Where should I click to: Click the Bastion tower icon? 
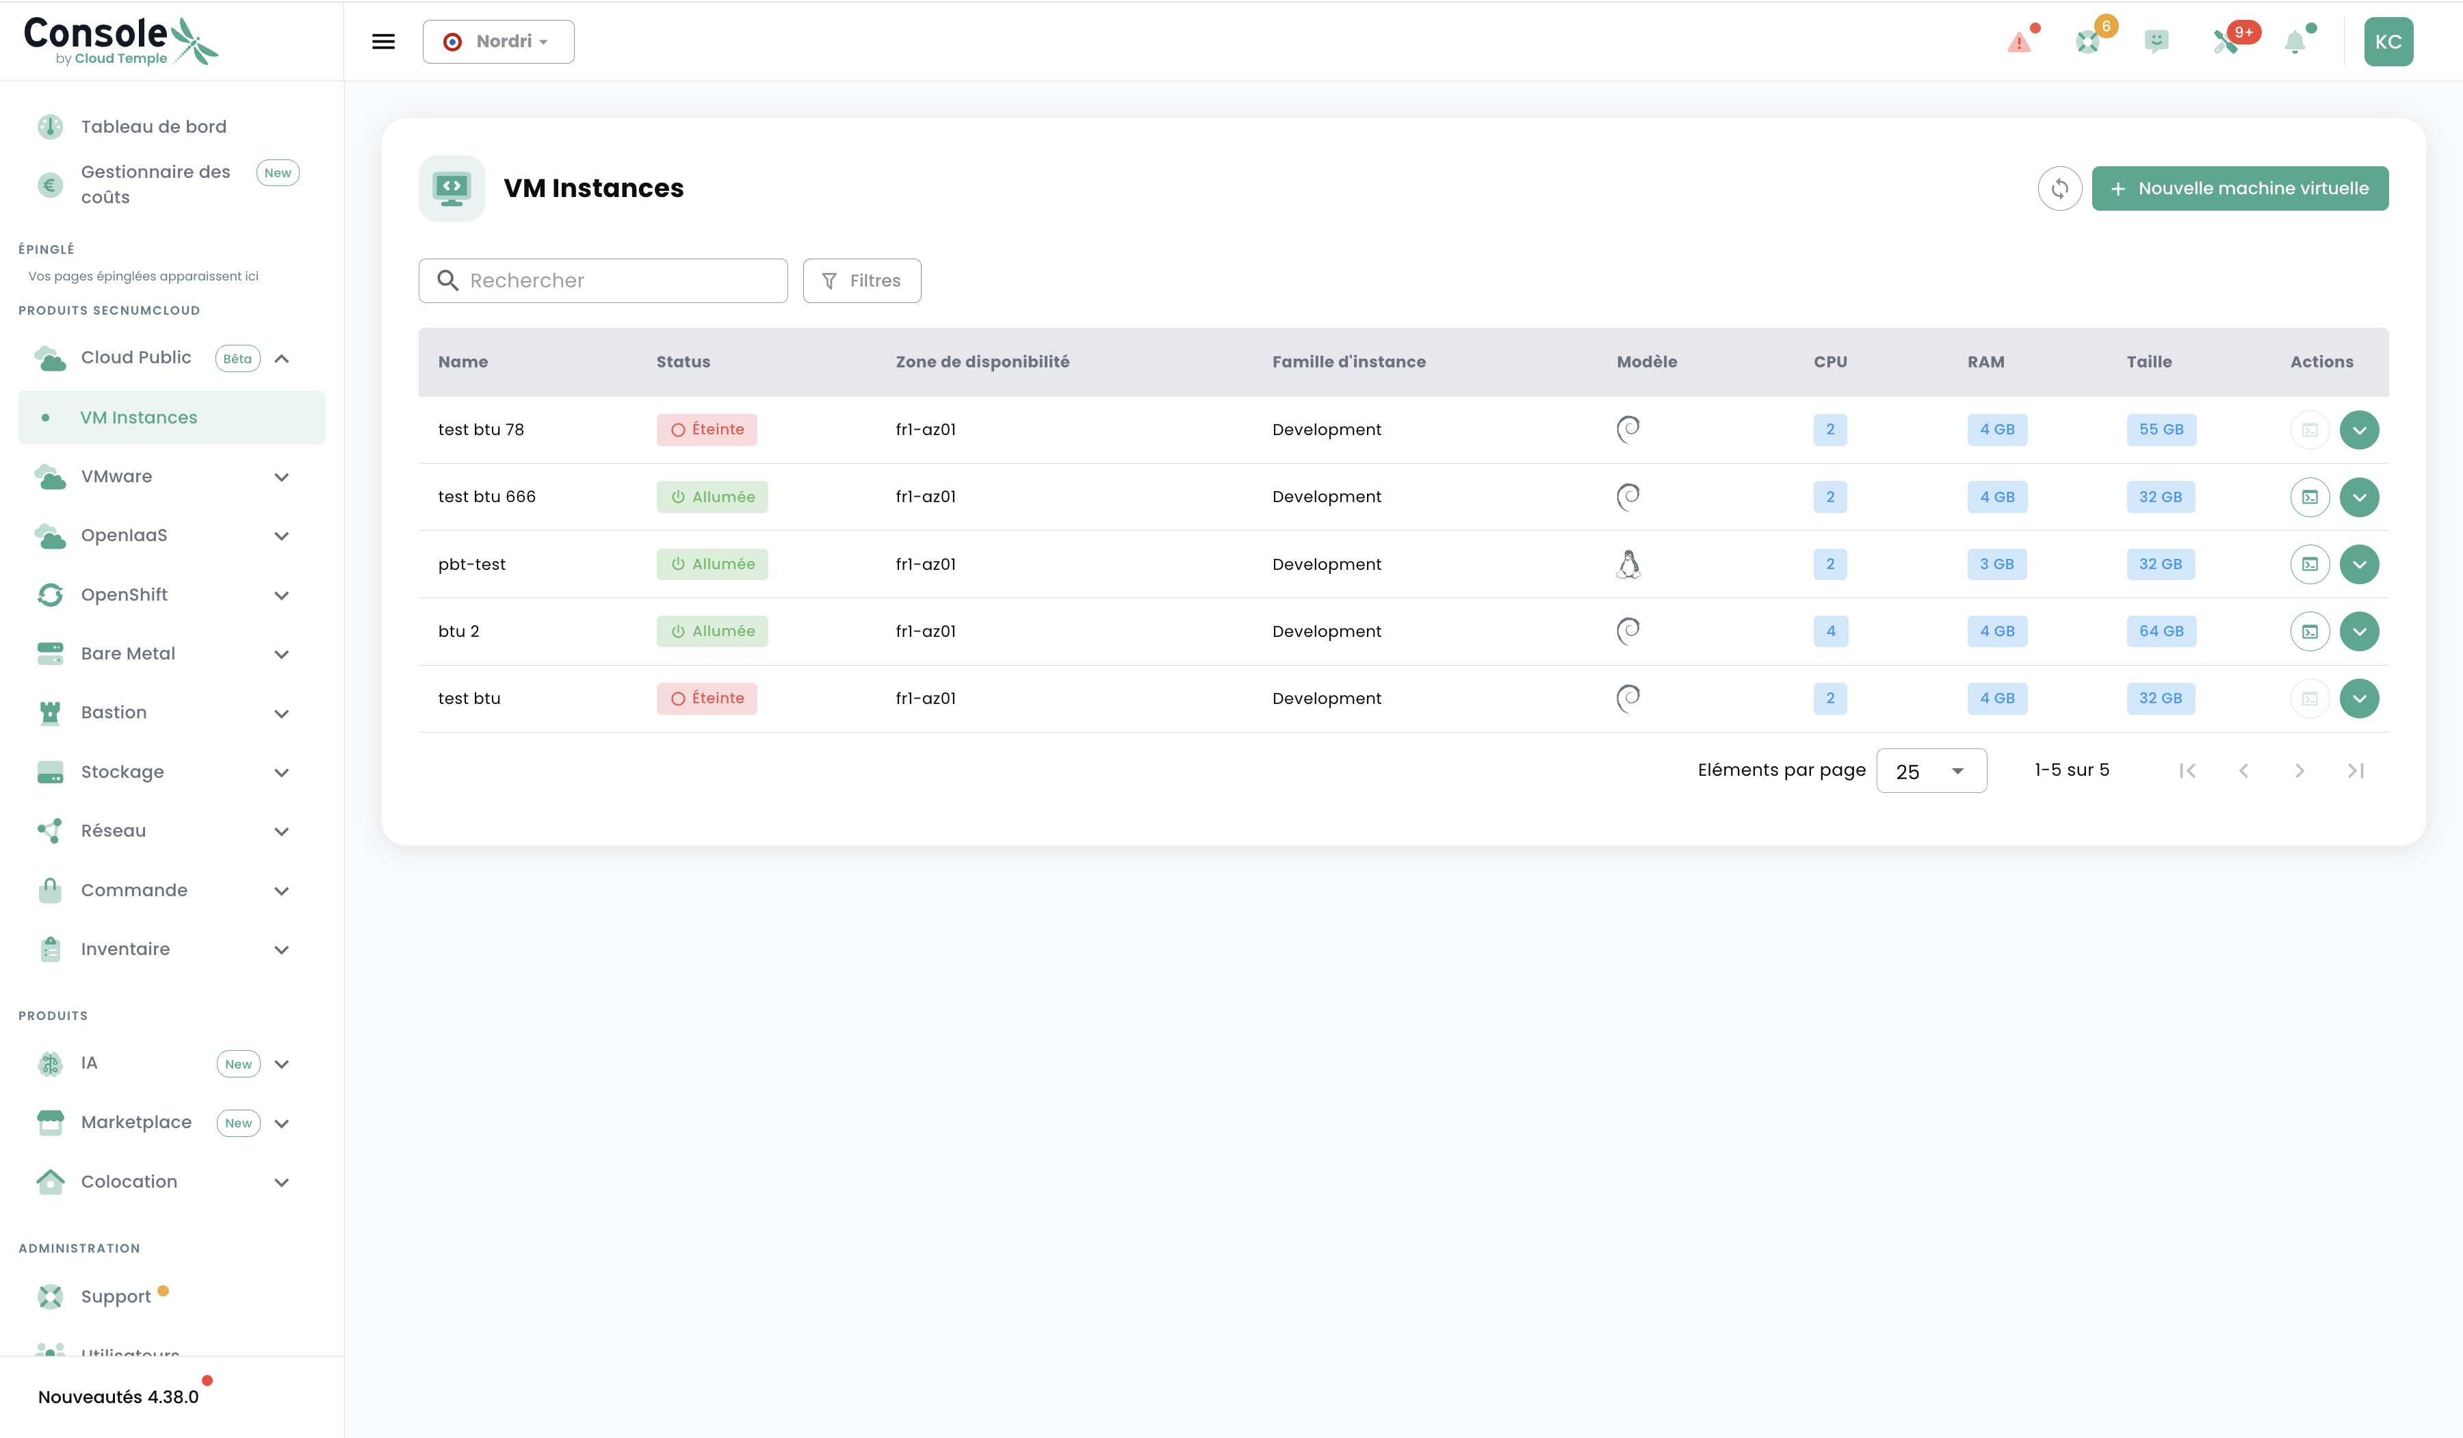[50, 713]
